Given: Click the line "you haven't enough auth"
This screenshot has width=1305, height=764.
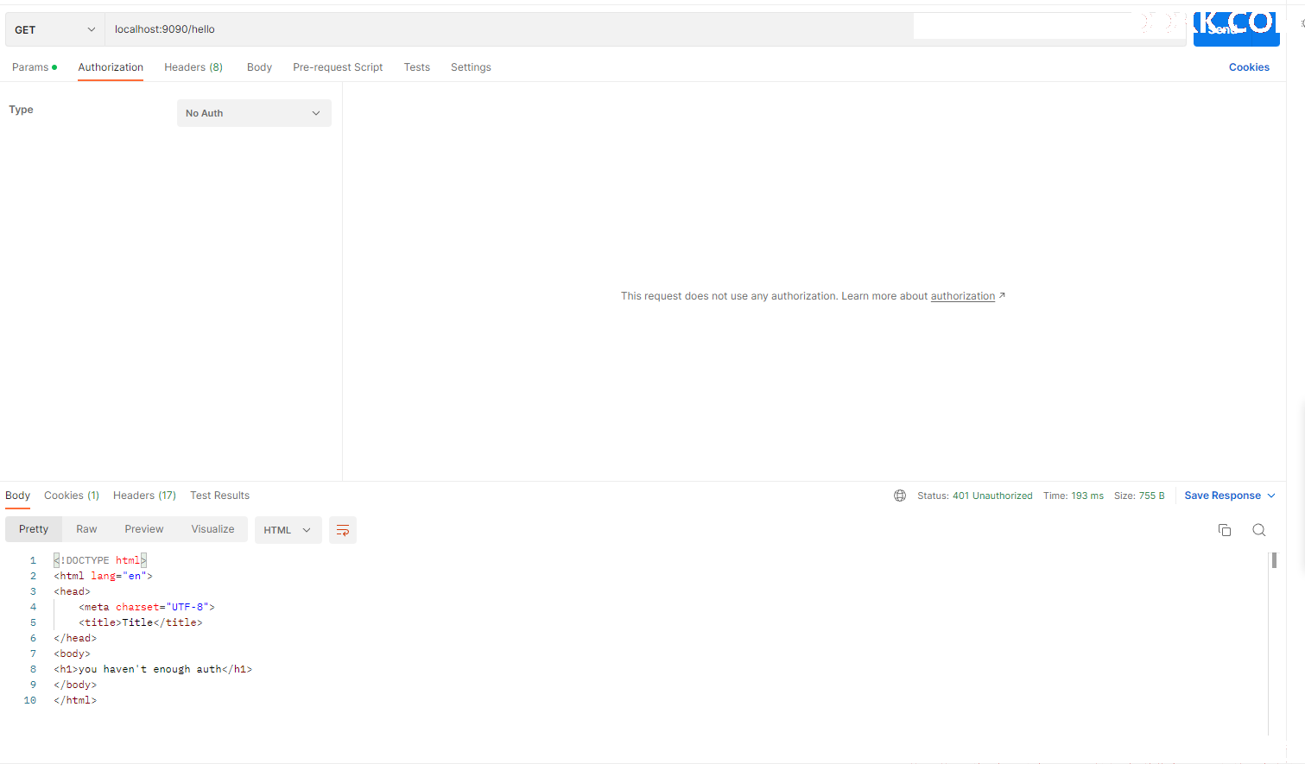Looking at the screenshot, I should click(x=153, y=669).
